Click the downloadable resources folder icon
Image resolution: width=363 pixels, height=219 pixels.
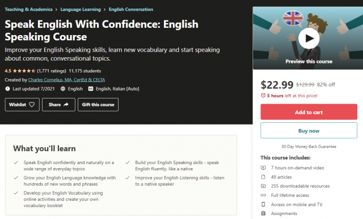(x=263, y=186)
